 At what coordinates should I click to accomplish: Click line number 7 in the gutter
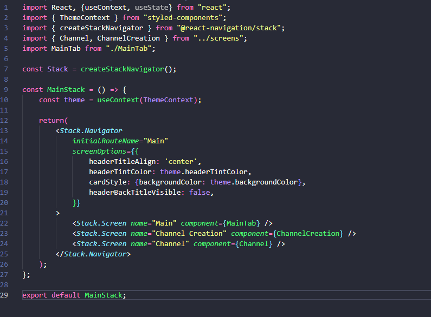6,69
